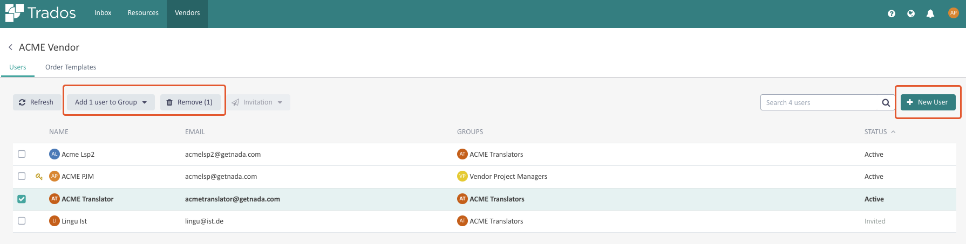Open the Resources menu
Image resolution: width=966 pixels, height=244 pixels.
pos(143,13)
